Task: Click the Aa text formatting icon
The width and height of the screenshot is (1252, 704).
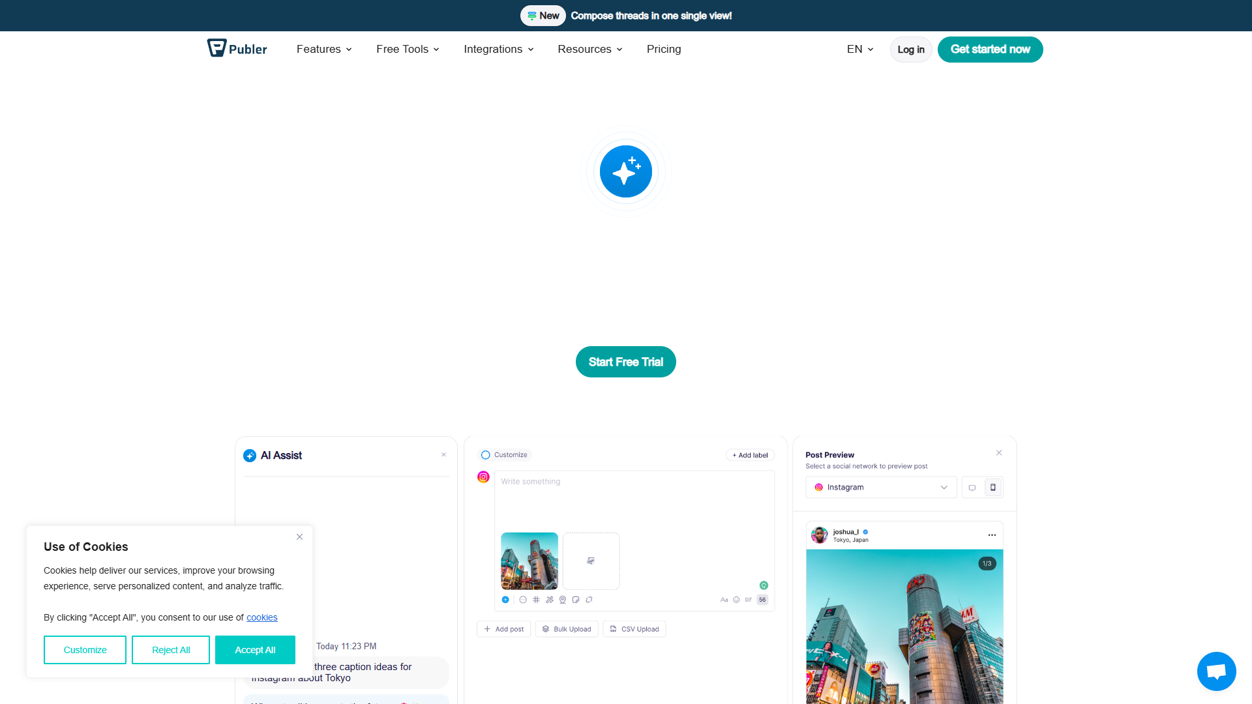Action: [x=724, y=600]
